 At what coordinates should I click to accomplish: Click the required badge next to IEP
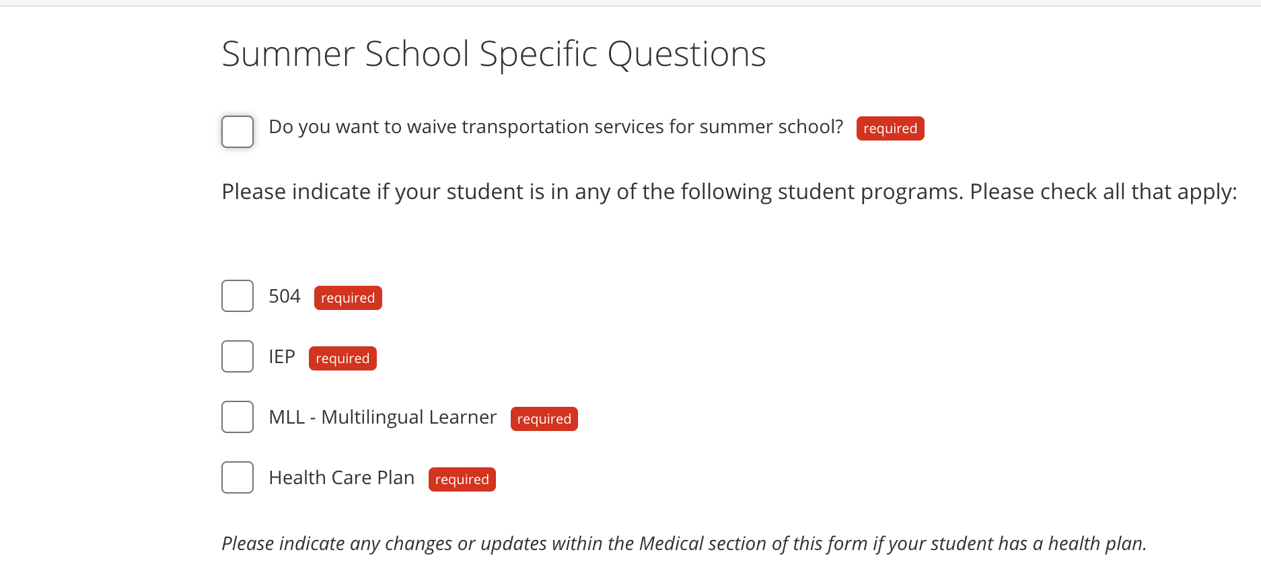[343, 358]
